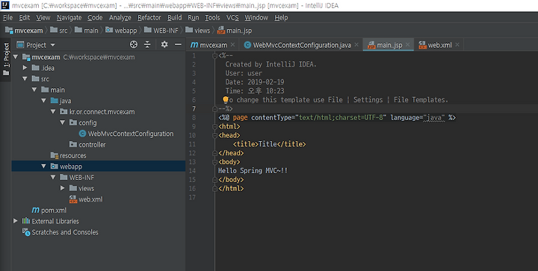Open the Run menu
538x271 pixels.
pos(194,18)
